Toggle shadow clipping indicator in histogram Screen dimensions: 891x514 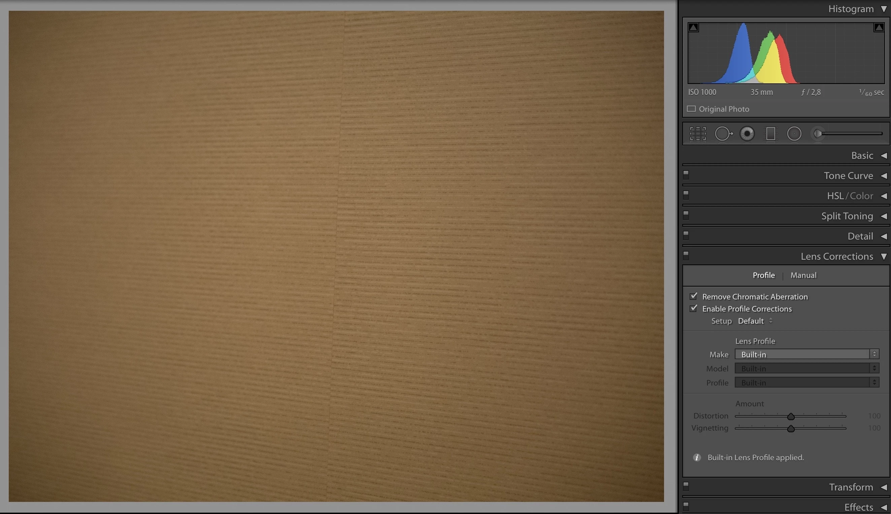pyautogui.click(x=694, y=28)
